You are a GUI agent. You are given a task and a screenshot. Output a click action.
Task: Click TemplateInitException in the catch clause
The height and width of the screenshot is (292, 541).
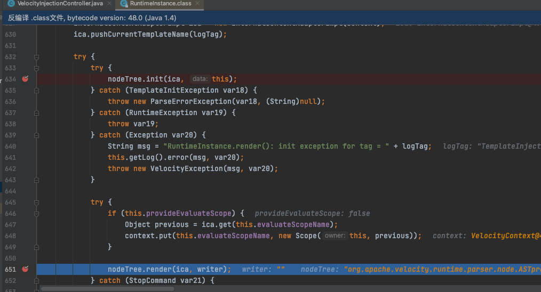tap(173, 91)
